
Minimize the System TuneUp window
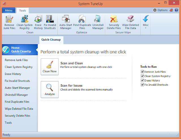tap(159, 3)
